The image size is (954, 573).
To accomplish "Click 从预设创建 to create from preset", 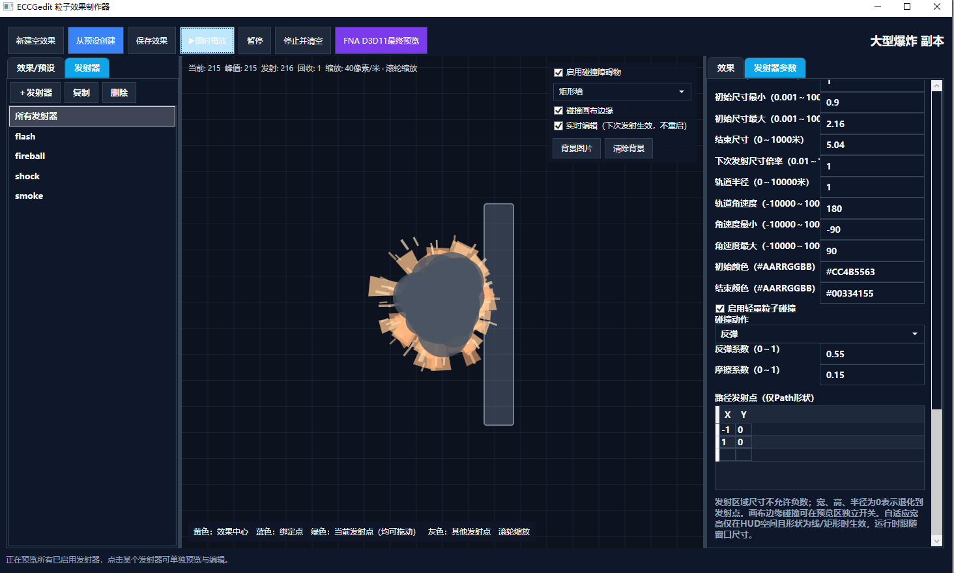I will click(x=96, y=40).
